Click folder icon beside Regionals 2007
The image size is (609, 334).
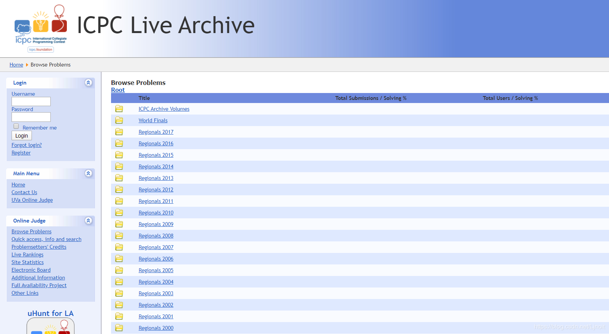pos(119,247)
